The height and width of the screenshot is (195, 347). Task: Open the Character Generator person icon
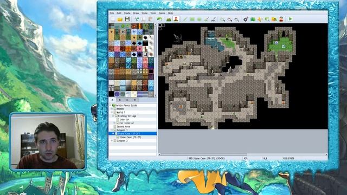coord(281,19)
